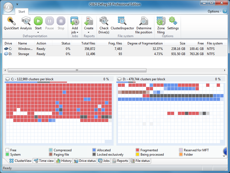This screenshot has height=173, width=230.
Task: Click the green Start defragmentation button
Action: click(x=38, y=21)
